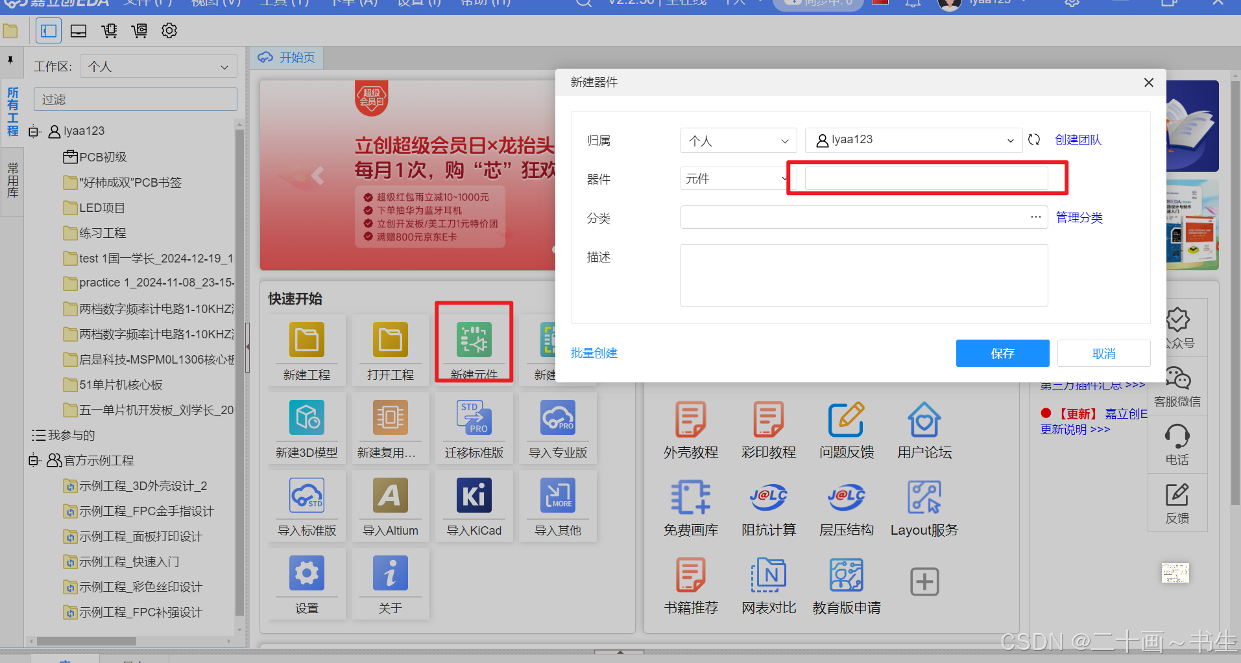
Task: Open the 层压结构 JLC icon
Action: click(847, 497)
